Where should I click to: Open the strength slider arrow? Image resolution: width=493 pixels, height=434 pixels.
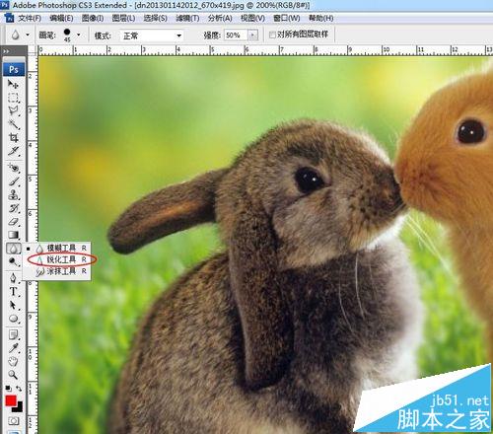252,36
